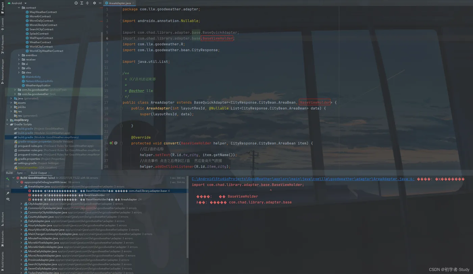This screenshot has height=274, width=473.
Task: Close the AreaAdapter.java editor tab
Action: 133,3
